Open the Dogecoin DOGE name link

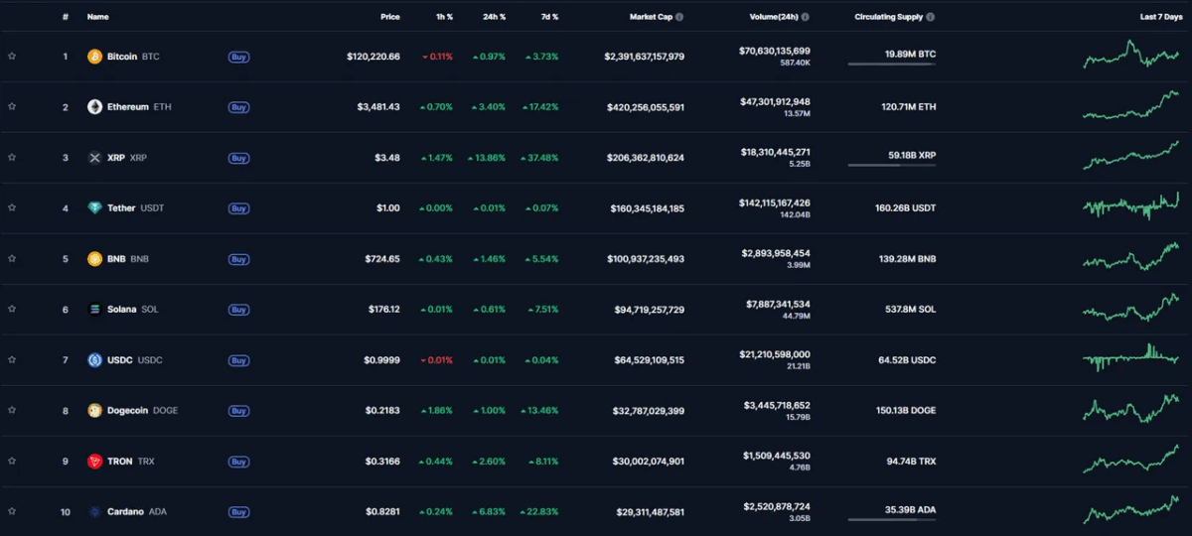[x=143, y=411]
